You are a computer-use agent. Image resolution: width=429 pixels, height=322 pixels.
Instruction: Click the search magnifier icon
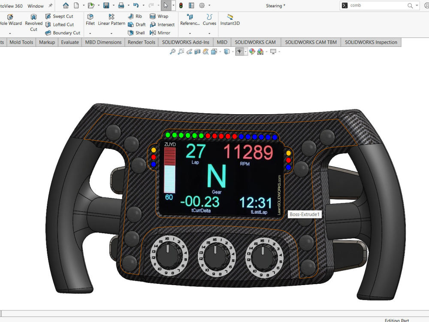pyautogui.click(x=410, y=6)
